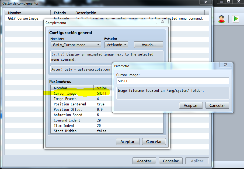This screenshot has height=169, width=244.
Task: Confirm the Parámetro dialog with Aceptar
Action: (x=191, y=105)
